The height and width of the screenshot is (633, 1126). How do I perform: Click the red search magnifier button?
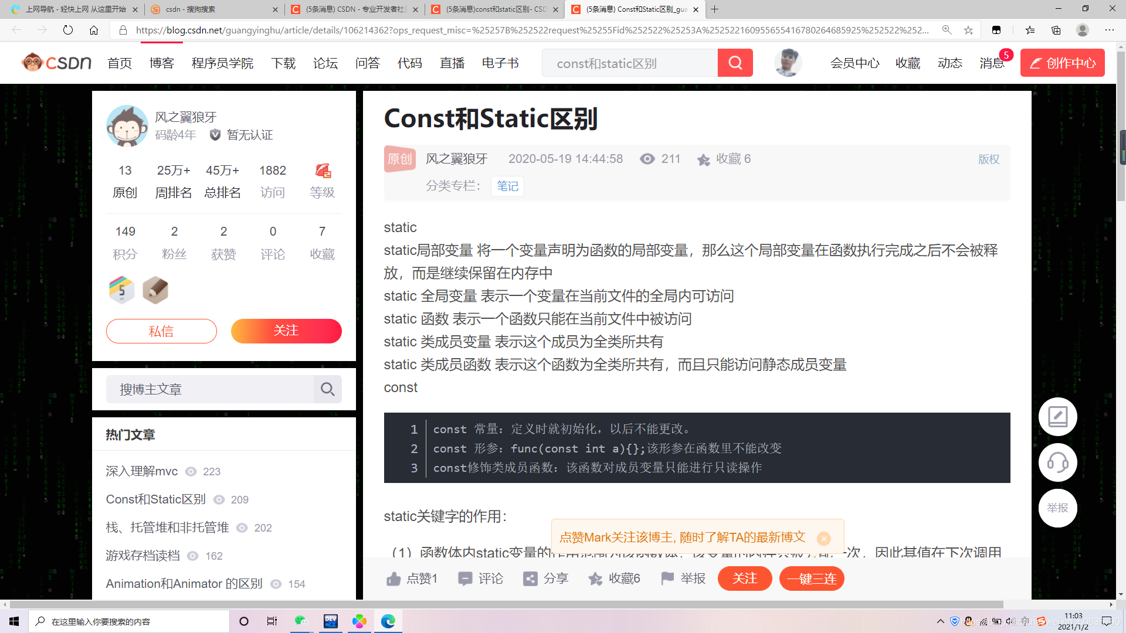click(x=735, y=63)
